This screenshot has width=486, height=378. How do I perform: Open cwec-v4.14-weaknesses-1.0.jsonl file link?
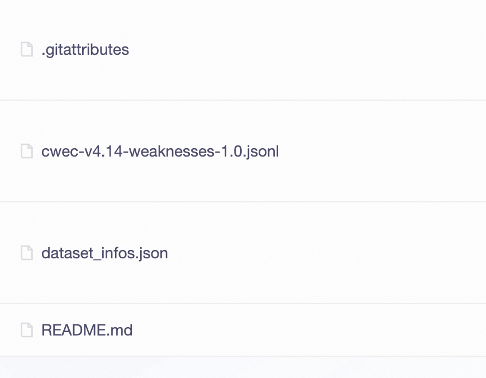(160, 152)
